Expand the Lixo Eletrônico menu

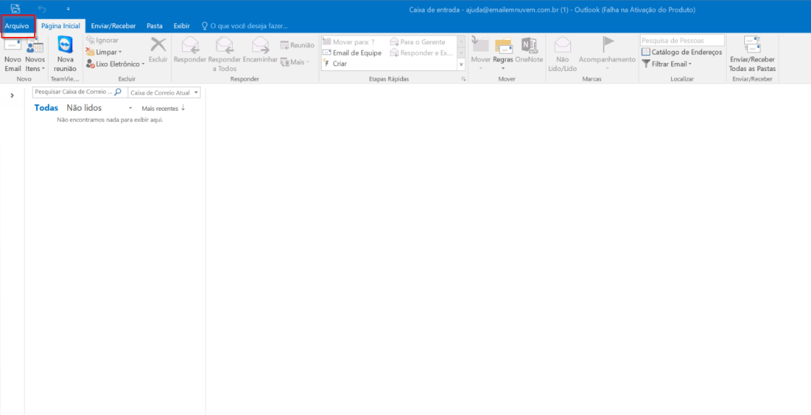click(116, 64)
